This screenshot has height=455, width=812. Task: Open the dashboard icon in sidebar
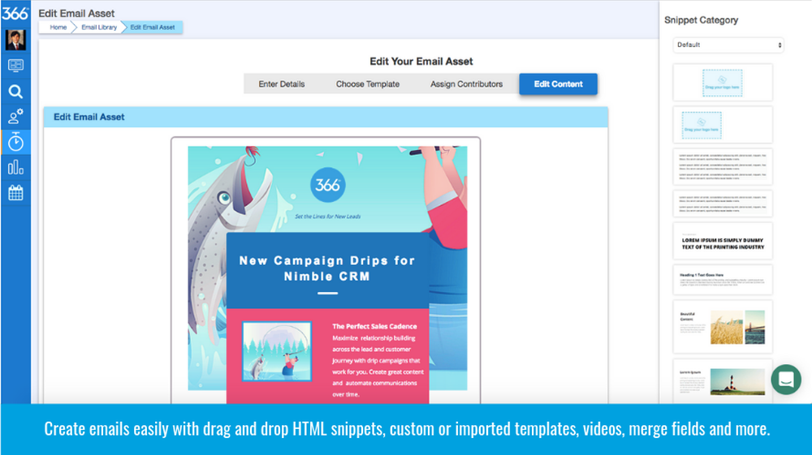pyautogui.click(x=15, y=66)
